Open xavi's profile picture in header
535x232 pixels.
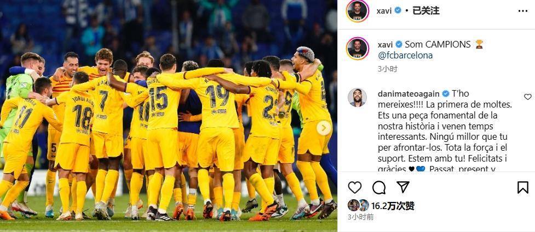coord(357,11)
